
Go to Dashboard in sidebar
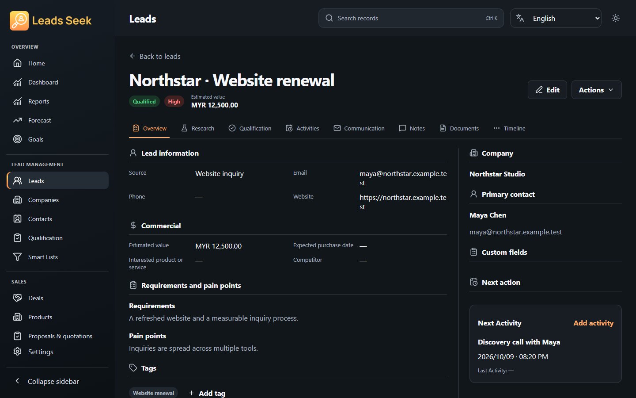point(57,82)
